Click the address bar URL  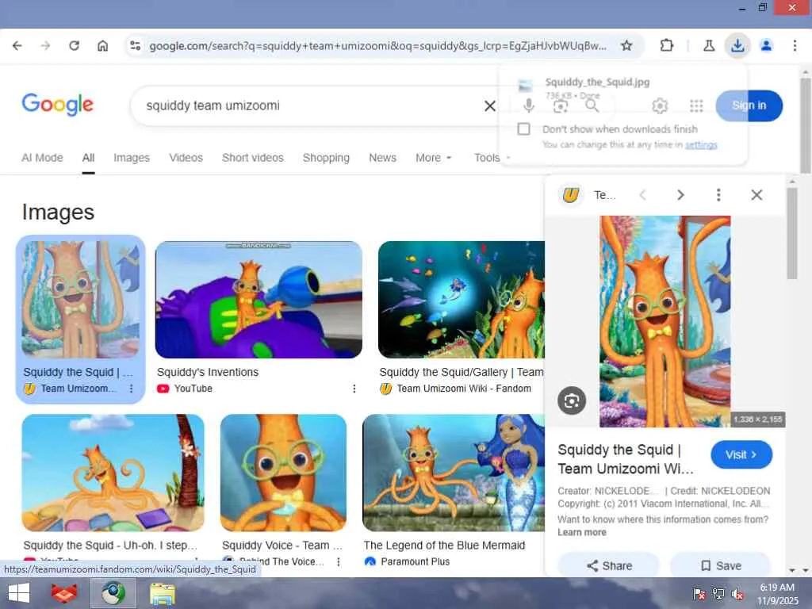(x=378, y=45)
